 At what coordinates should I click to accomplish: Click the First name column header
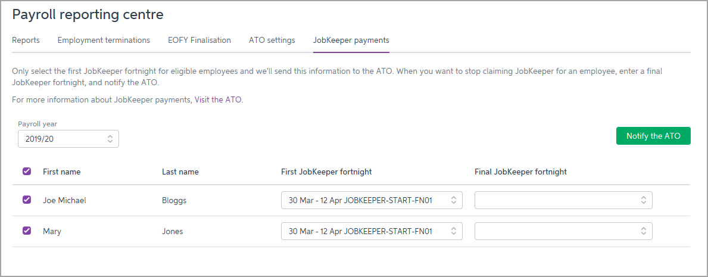pos(61,172)
